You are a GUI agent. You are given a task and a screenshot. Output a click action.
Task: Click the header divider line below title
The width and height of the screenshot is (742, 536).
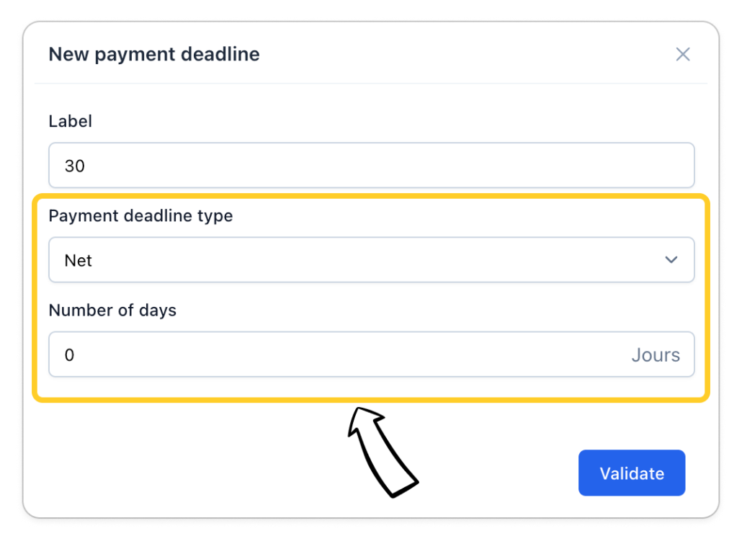tap(371, 84)
